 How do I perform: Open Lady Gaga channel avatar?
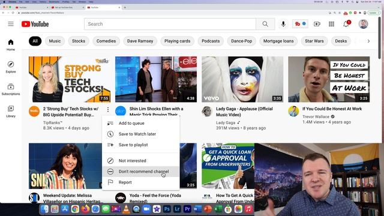[x=207, y=111]
